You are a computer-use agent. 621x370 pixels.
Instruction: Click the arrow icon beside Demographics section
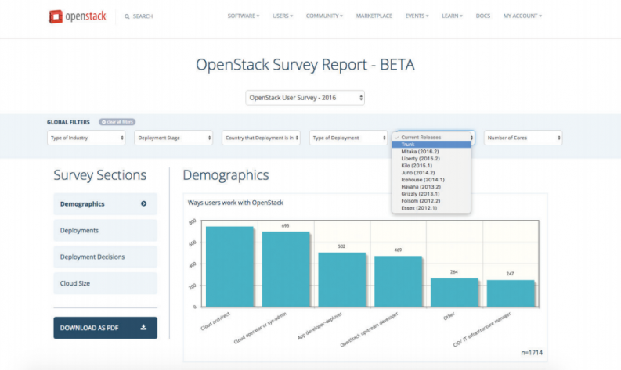143,203
